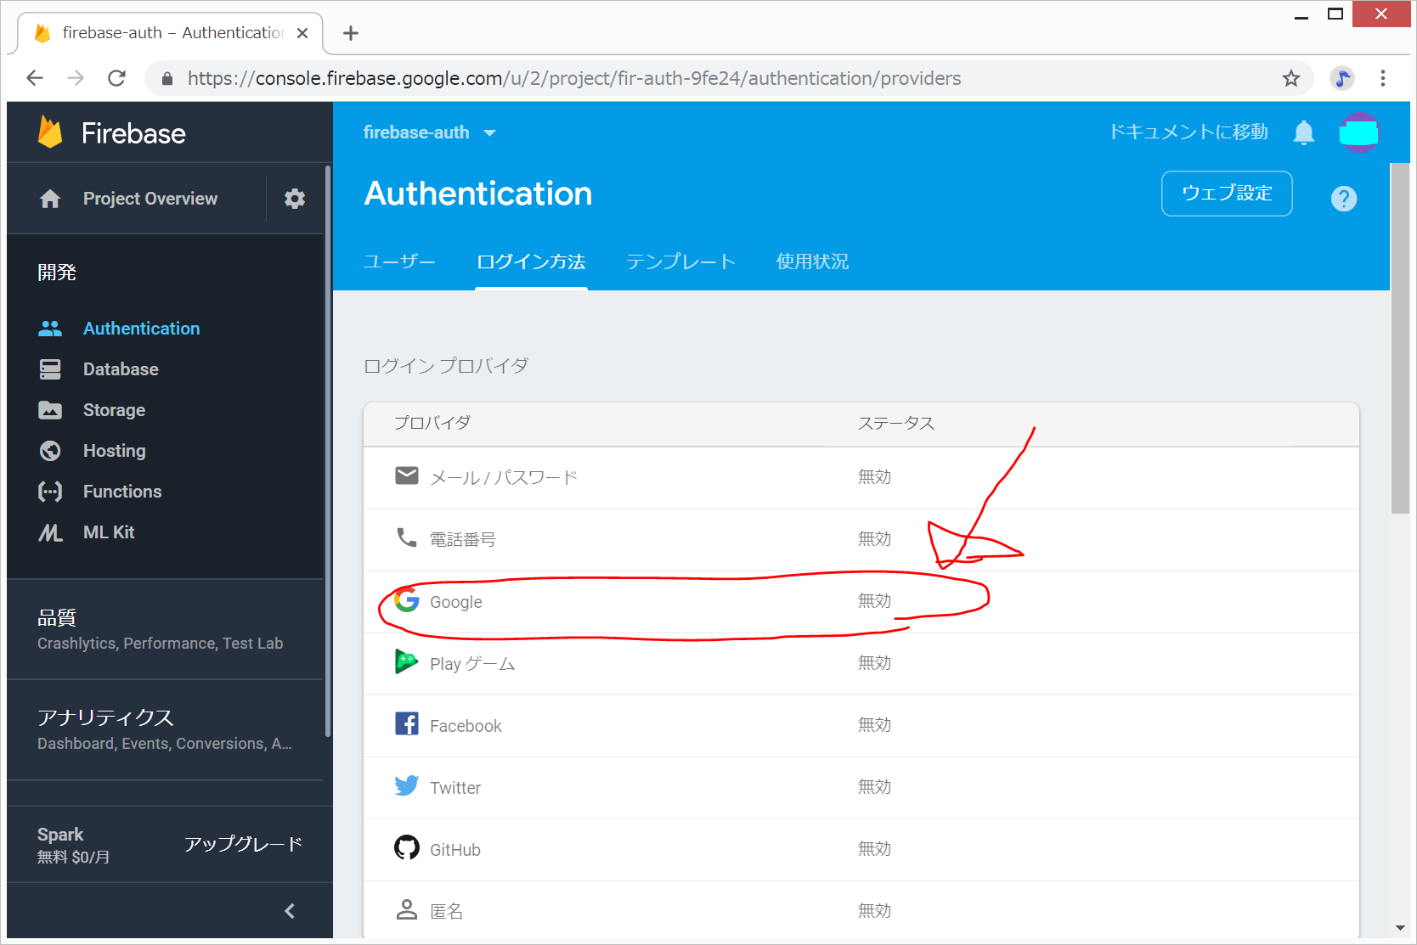Open a new browser tab
The width and height of the screenshot is (1417, 945).
pyautogui.click(x=351, y=33)
